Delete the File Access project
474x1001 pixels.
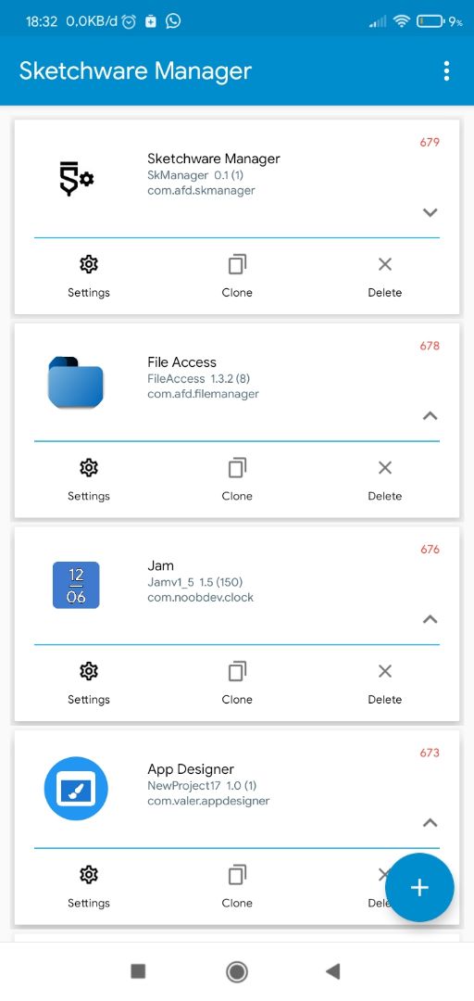pyautogui.click(x=385, y=480)
